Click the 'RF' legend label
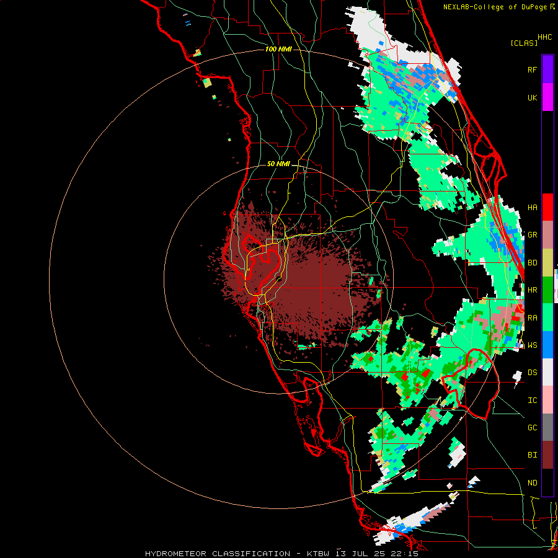 pos(532,69)
